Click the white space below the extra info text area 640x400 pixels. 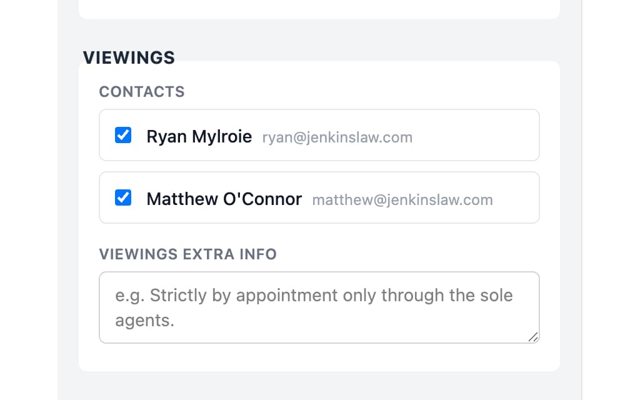click(x=319, y=357)
